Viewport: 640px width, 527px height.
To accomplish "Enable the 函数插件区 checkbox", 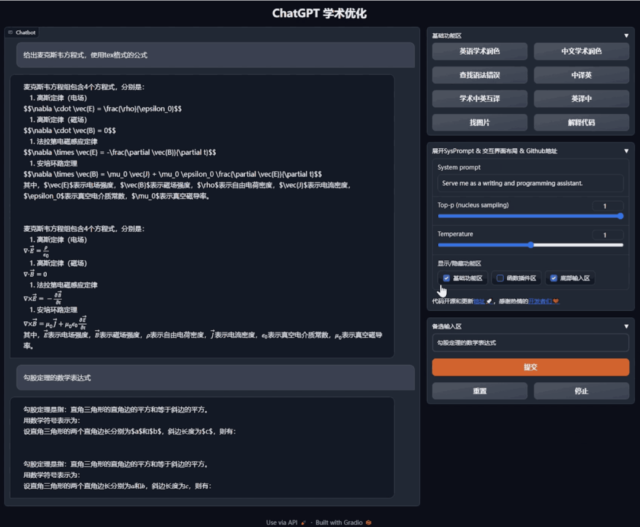I will point(500,278).
